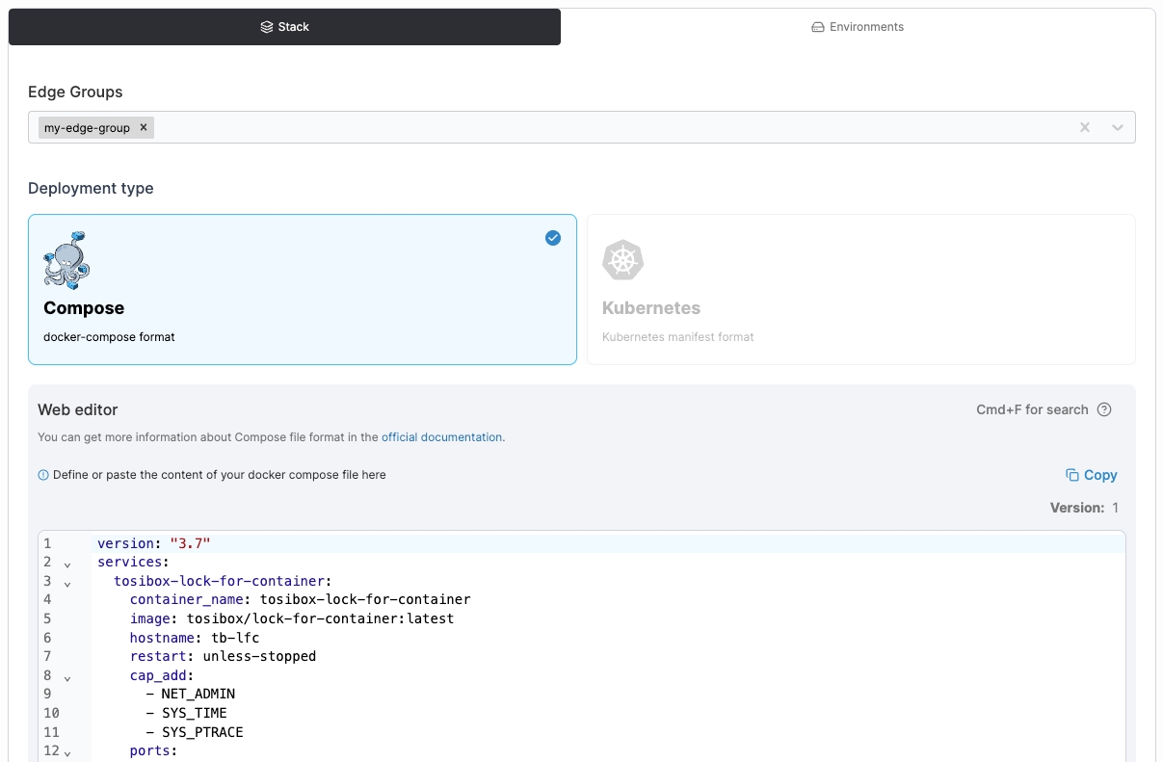Open the official documentation link
1163x762 pixels.
[441, 437]
